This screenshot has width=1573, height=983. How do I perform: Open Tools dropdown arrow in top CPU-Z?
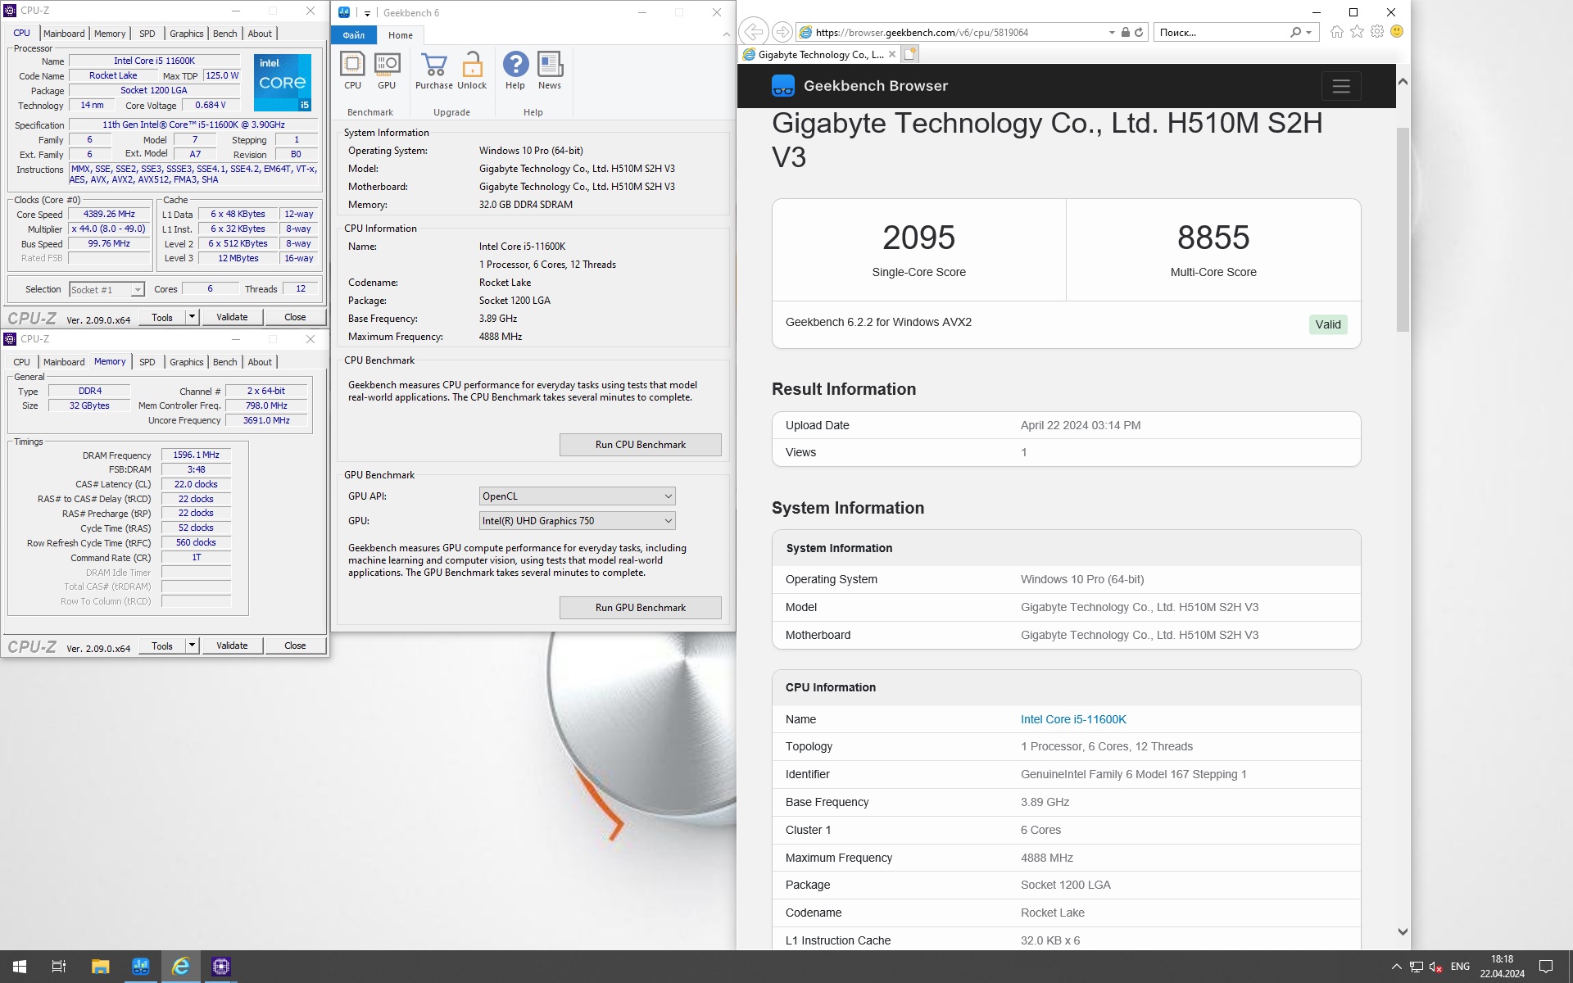(192, 317)
